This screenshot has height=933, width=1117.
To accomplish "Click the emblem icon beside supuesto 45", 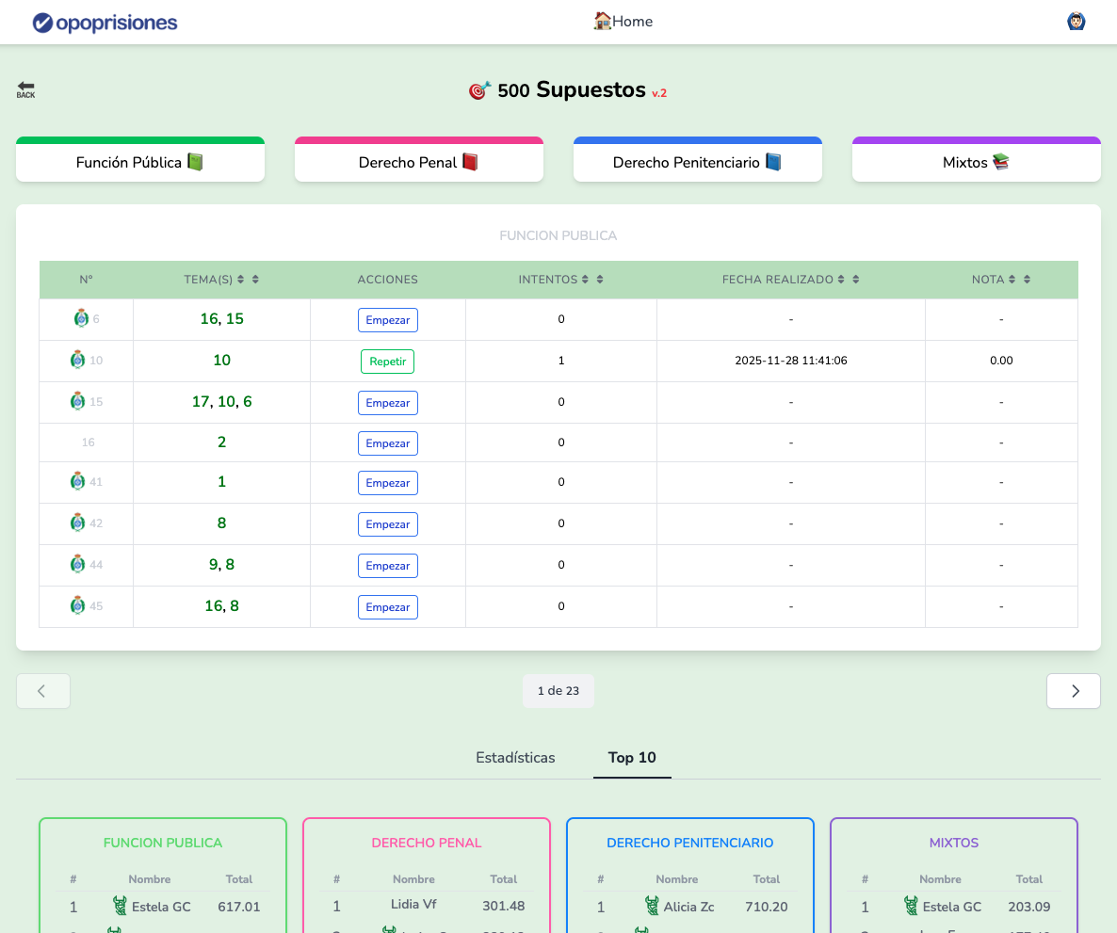I will click(77, 606).
